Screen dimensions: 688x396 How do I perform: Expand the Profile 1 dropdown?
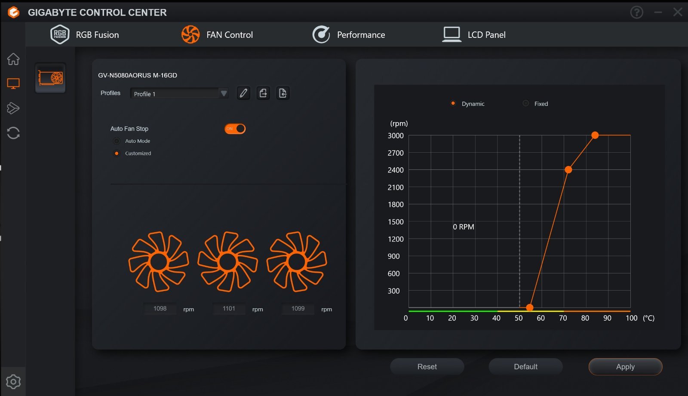(x=223, y=93)
